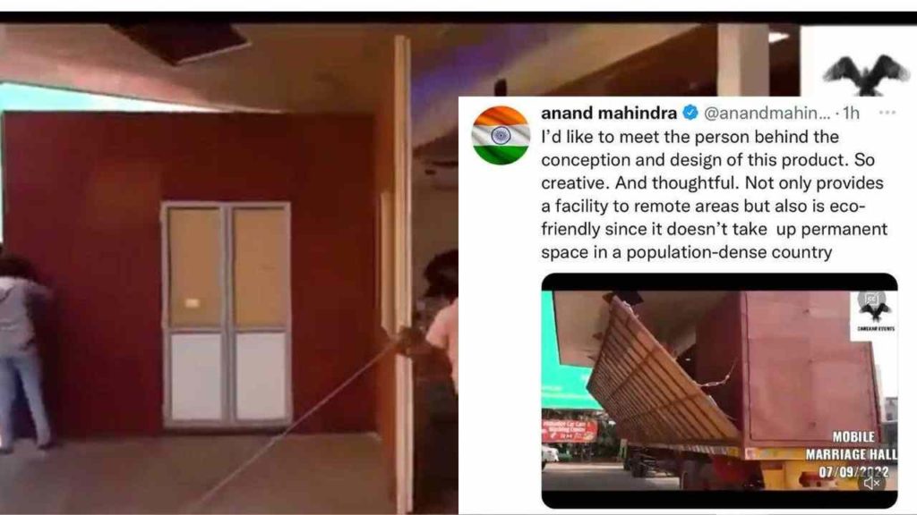The height and width of the screenshot is (515, 917).
Task: Click the 1h tweet timestamp
Action: 851,113
